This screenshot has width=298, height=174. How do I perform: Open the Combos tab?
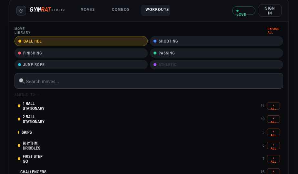tap(121, 9)
